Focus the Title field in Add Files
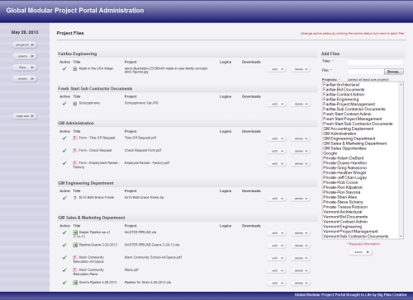 375,62
